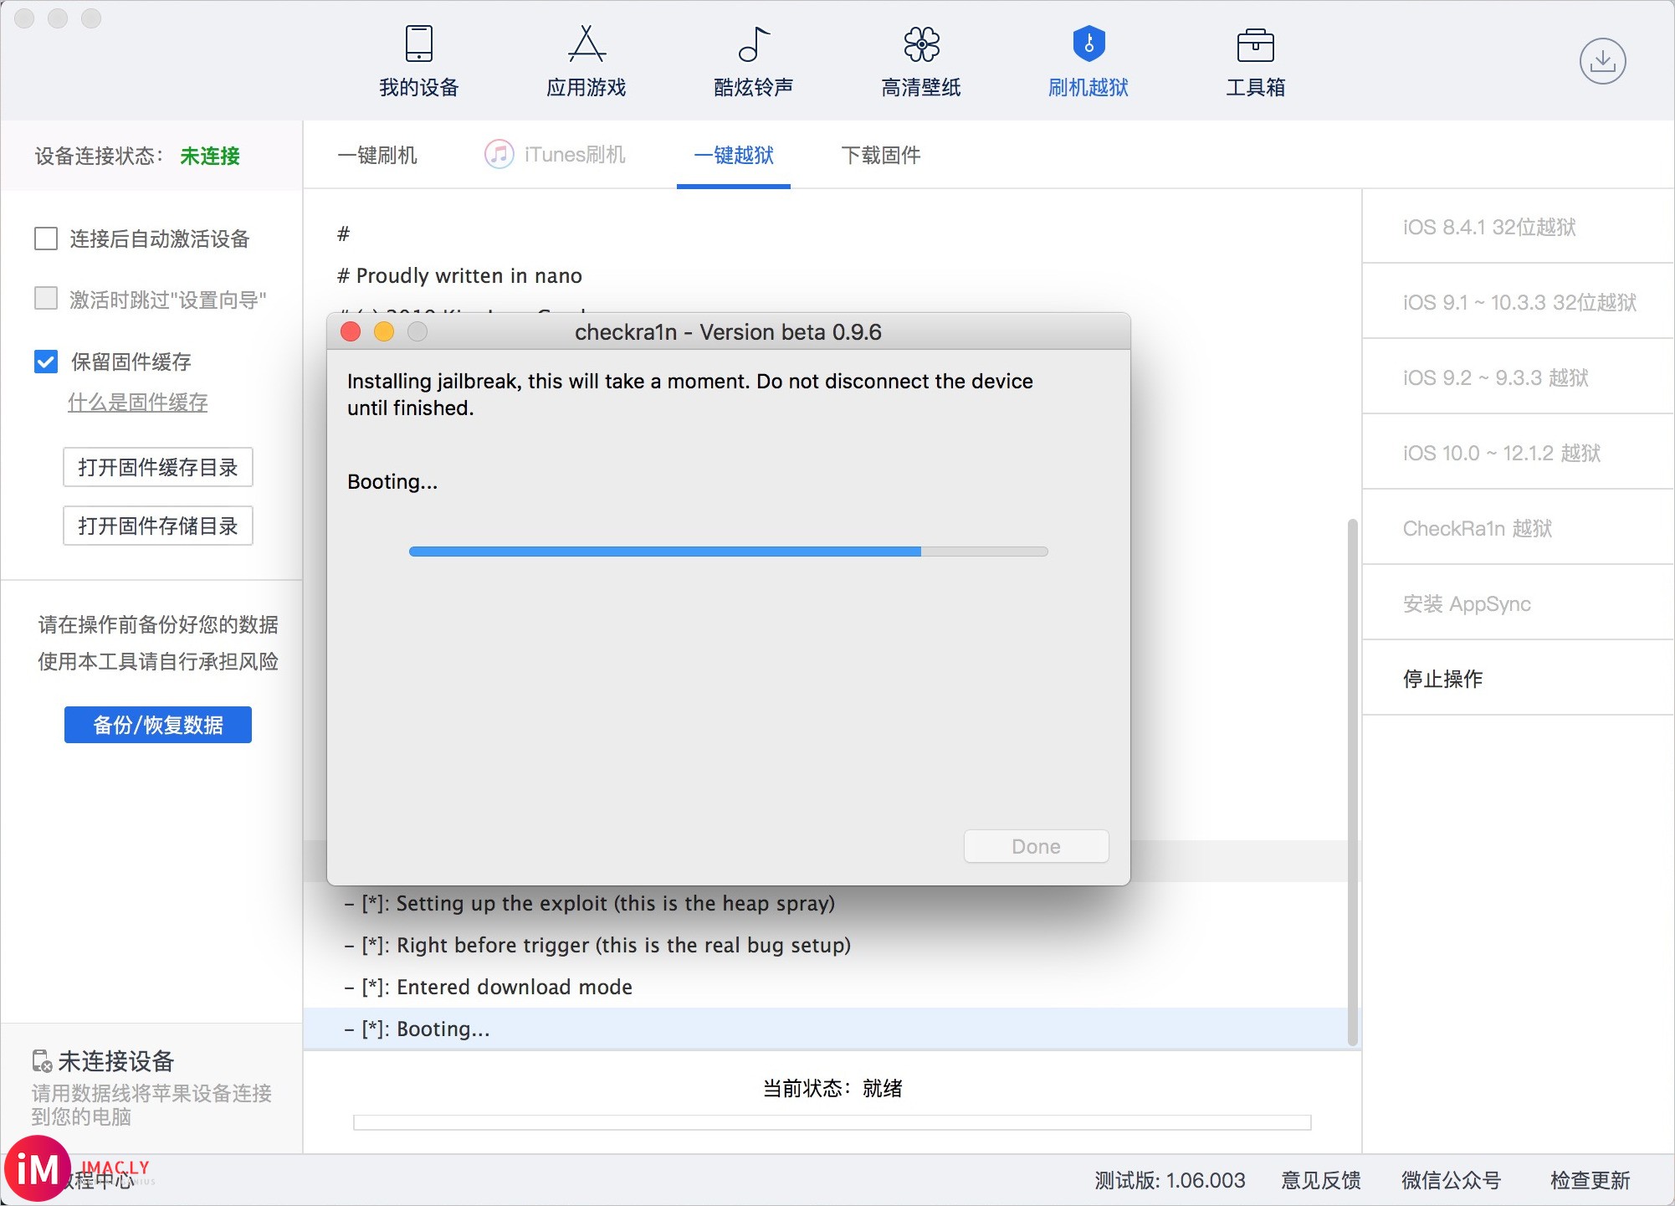Select log line 'Setting up the exploit'
The width and height of the screenshot is (1675, 1206).
(827, 903)
